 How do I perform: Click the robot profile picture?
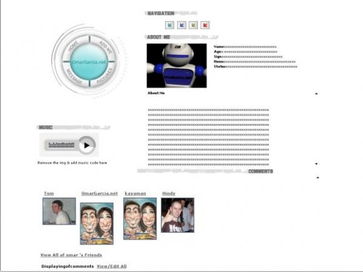(x=176, y=66)
